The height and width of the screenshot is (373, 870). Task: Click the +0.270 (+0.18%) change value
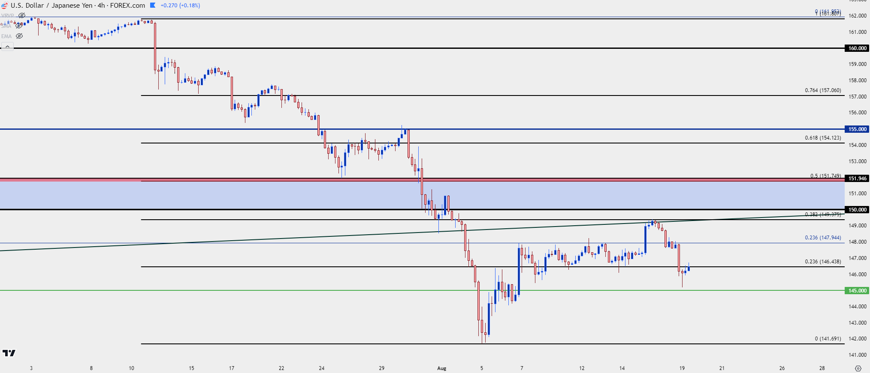click(180, 6)
